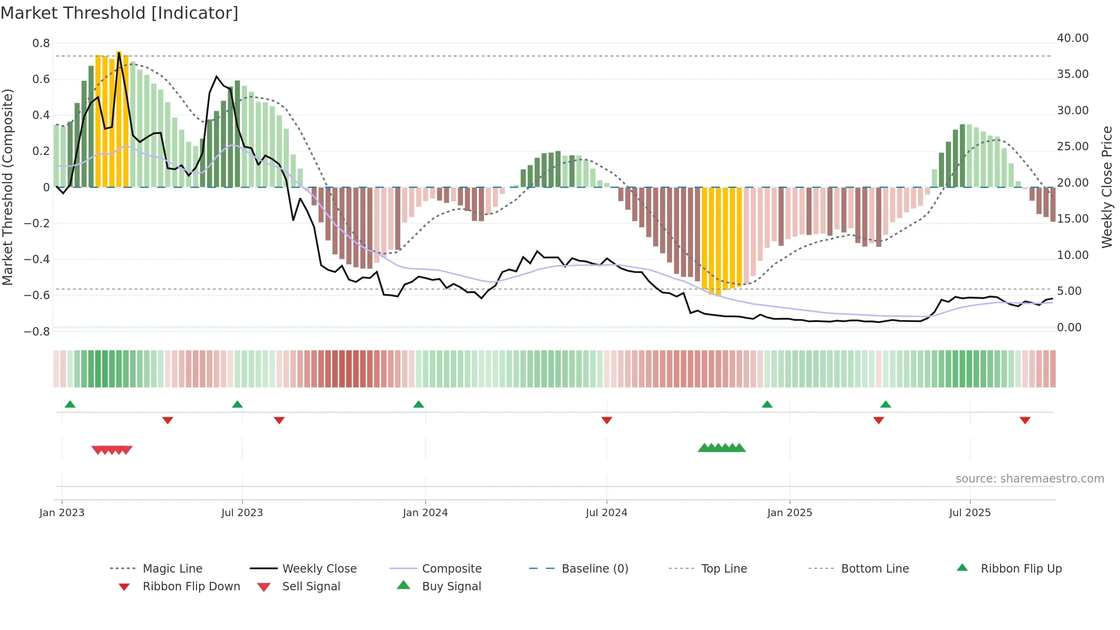
Task: Click the dark green ribbon segment near Jul 2025
Action: [969, 369]
